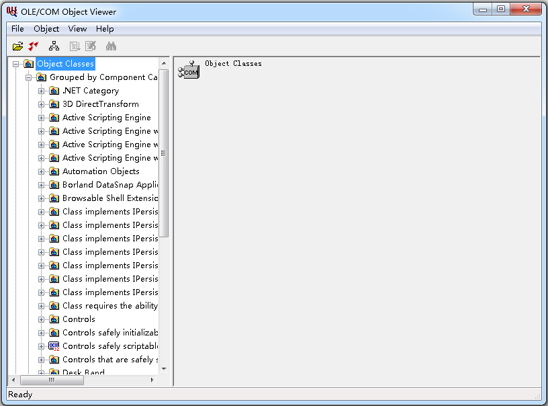Expand the 3D DirectTransform category
The width and height of the screenshot is (548, 406).
point(42,104)
